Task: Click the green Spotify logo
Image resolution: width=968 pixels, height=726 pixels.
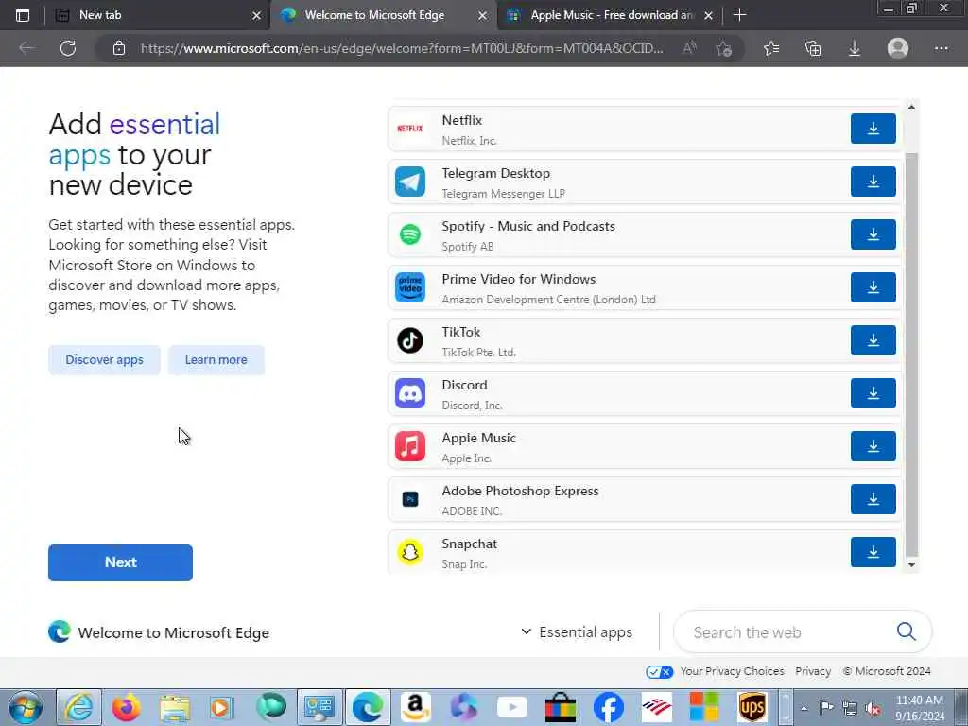Action: tap(410, 234)
